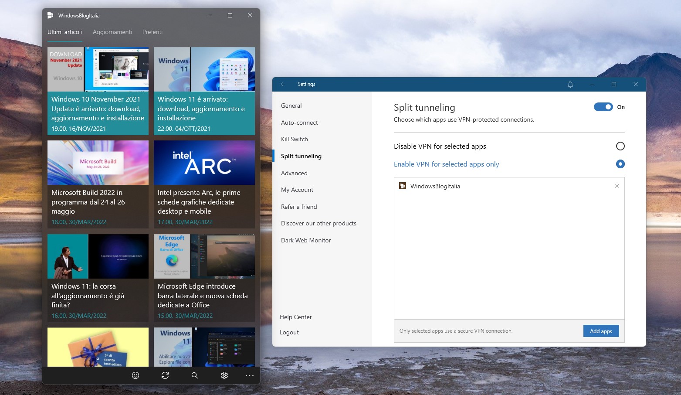Open General settings section
This screenshot has width=681, height=395.
pyautogui.click(x=291, y=106)
